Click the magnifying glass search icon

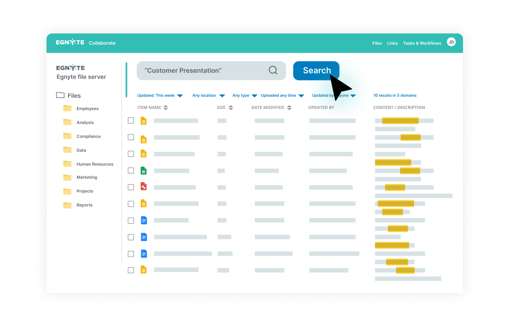pyautogui.click(x=273, y=70)
